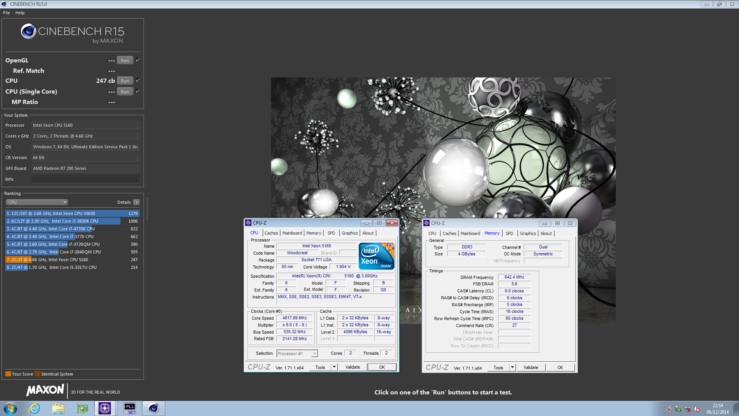Screen dimensions: 739x416
Task: Open Windows Explorer from taskbar
Action: tap(58, 408)
